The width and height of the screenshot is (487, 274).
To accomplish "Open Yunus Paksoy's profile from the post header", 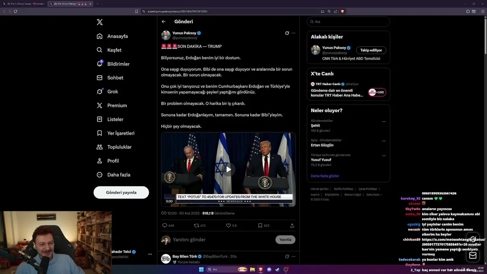I will [184, 33].
